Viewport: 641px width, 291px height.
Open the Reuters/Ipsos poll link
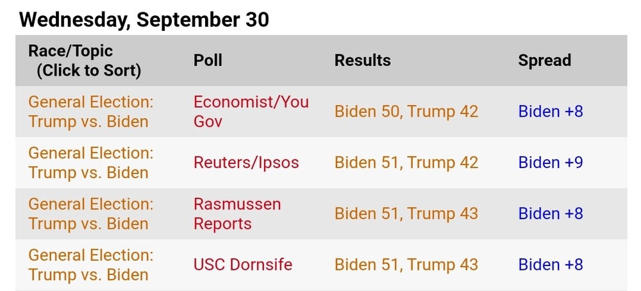[246, 163]
